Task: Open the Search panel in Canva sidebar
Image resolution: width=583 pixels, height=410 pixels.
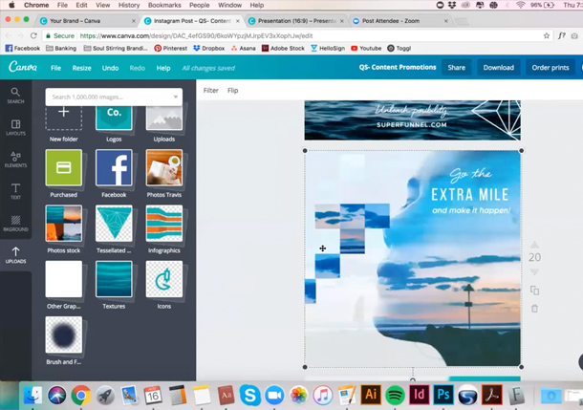Action: point(15,96)
